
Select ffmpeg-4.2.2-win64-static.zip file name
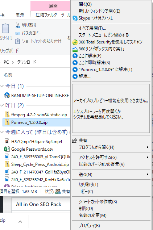pos(39,115)
